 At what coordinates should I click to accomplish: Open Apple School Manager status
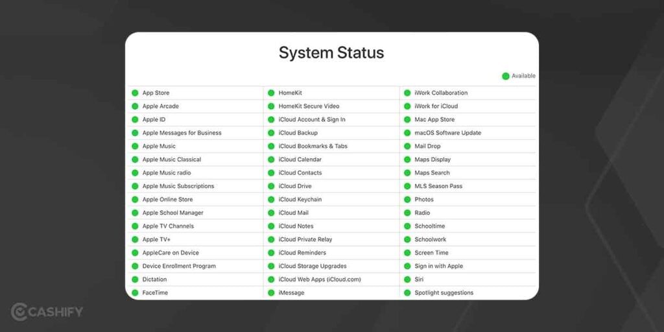pyautogui.click(x=172, y=213)
